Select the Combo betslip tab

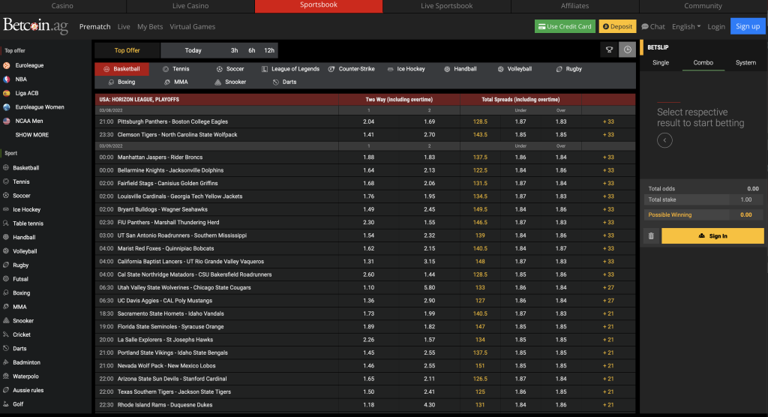(x=703, y=63)
